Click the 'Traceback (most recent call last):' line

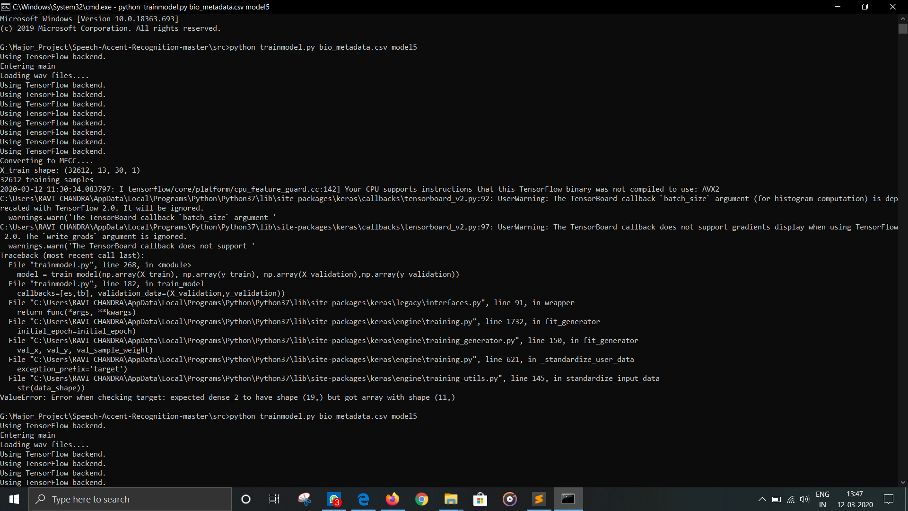click(72, 255)
